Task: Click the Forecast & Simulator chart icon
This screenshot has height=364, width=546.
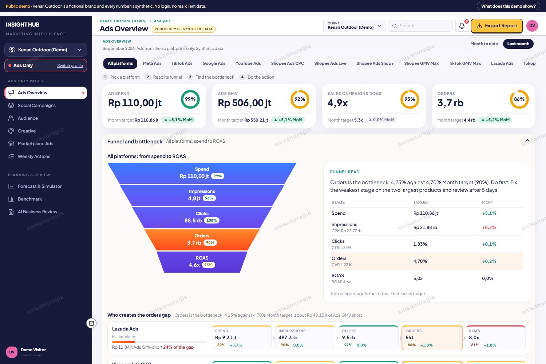Action: tap(11, 186)
